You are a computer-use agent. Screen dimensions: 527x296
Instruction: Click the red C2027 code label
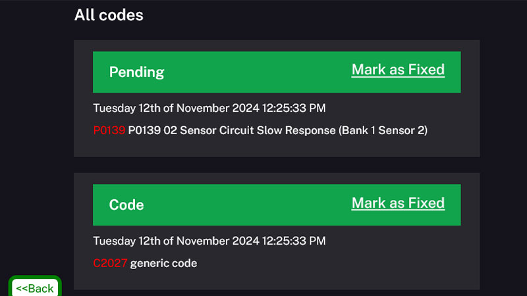click(110, 264)
